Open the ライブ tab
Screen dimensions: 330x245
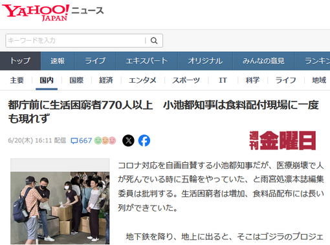[x=95, y=61]
